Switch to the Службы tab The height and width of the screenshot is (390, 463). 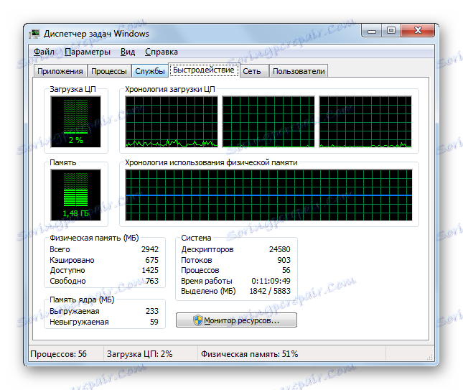150,71
